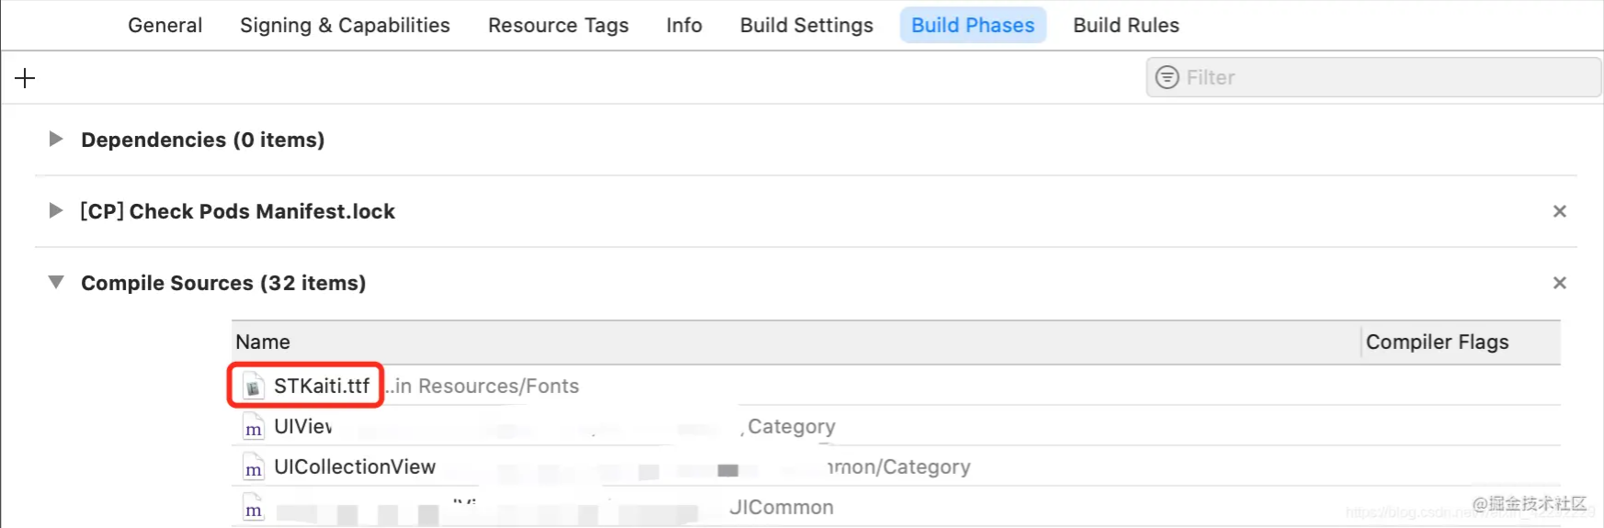Click the JICommon row file icon
Screen dimensions: 1604x528
point(254,509)
